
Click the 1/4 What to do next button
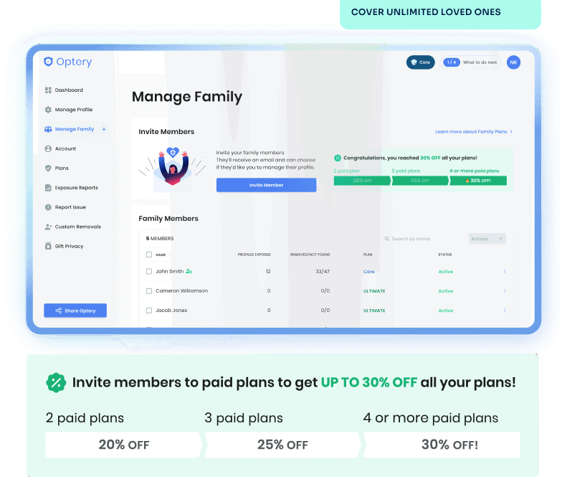(470, 62)
